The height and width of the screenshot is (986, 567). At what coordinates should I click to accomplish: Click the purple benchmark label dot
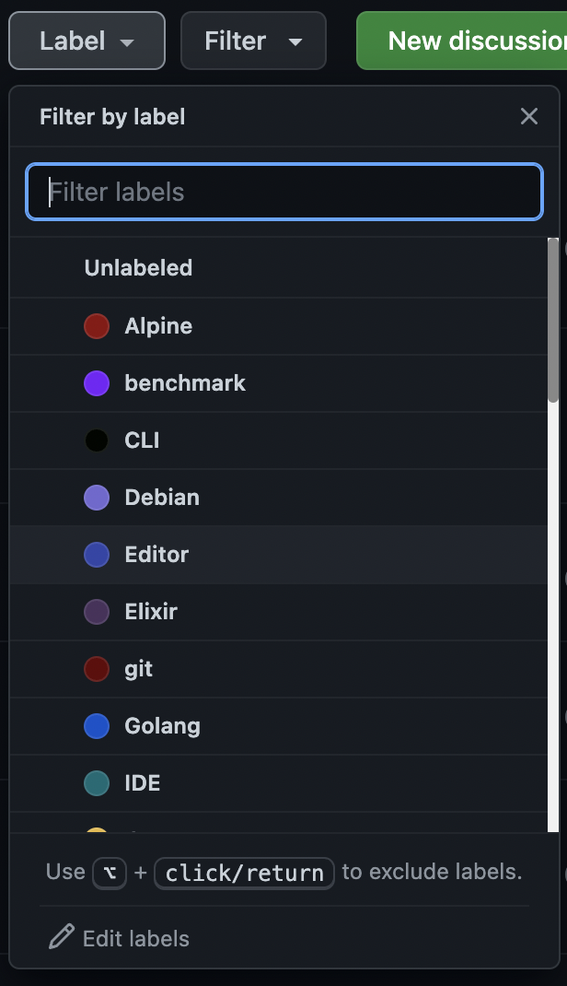tap(97, 383)
